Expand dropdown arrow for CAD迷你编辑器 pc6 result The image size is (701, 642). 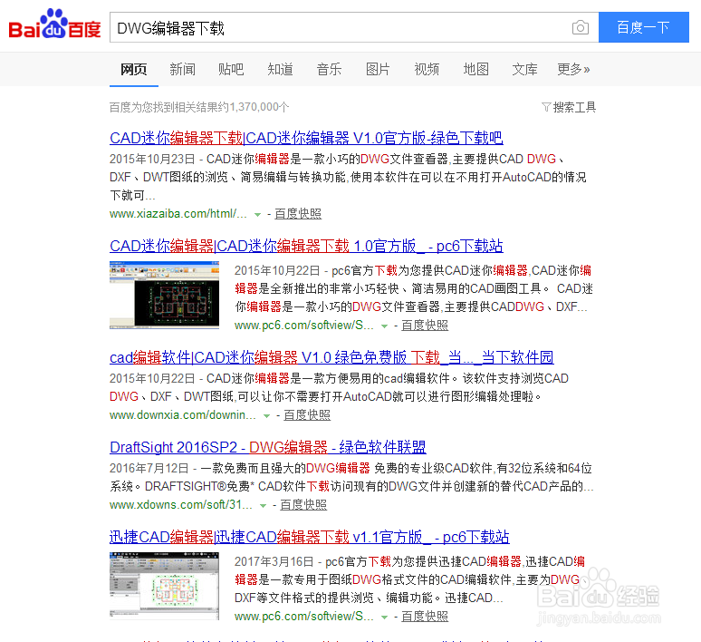click(384, 326)
